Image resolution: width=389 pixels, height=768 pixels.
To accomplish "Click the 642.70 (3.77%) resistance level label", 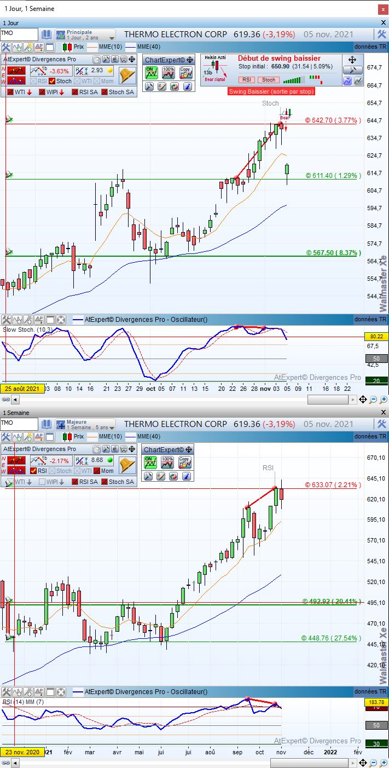I will coord(333,120).
